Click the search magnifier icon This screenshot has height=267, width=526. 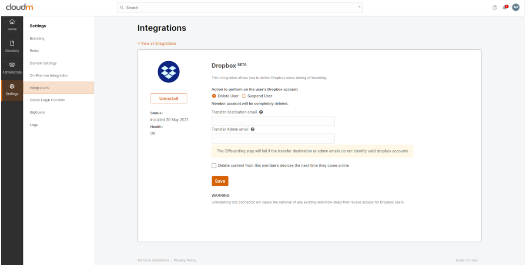tap(122, 7)
